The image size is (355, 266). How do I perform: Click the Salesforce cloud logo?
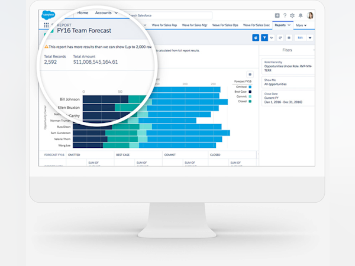click(x=49, y=15)
